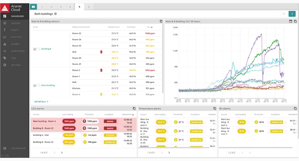This screenshot has height=161, width=299.
Task: Open the IAQ Manager user account
Action: (x=15, y=148)
